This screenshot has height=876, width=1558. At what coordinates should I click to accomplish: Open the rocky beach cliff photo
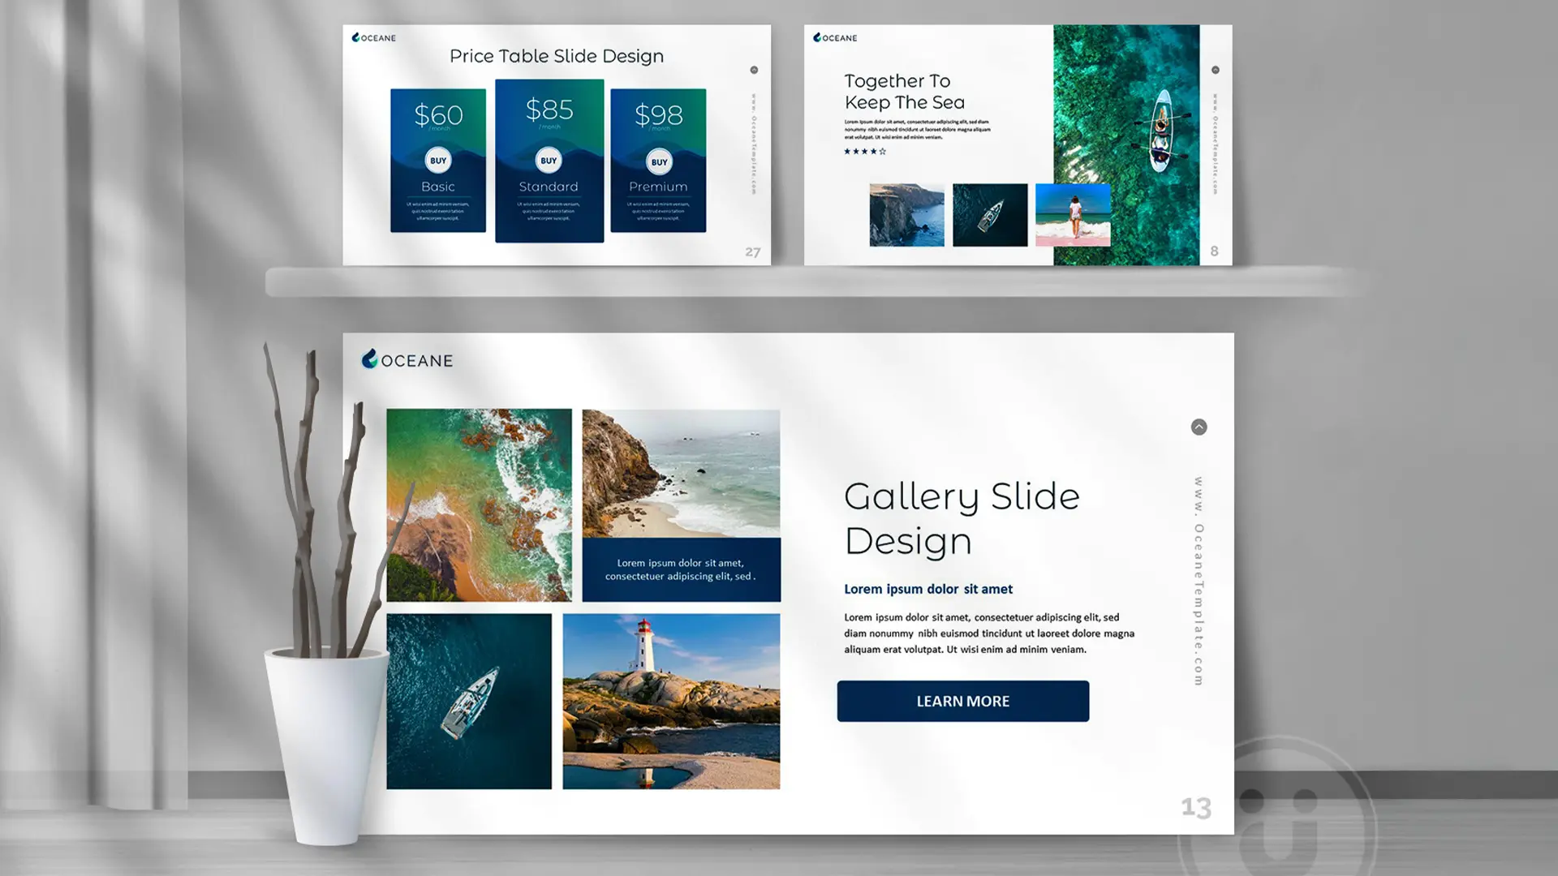[681, 473]
